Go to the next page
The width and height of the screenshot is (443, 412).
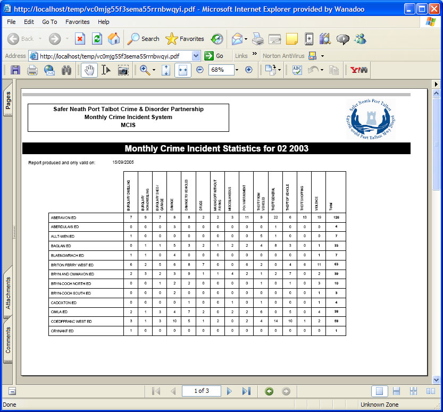click(229, 391)
